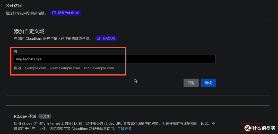The width and height of the screenshot is (278, 134).
Task: Click the 取消 button
Action: pos(191,83)
